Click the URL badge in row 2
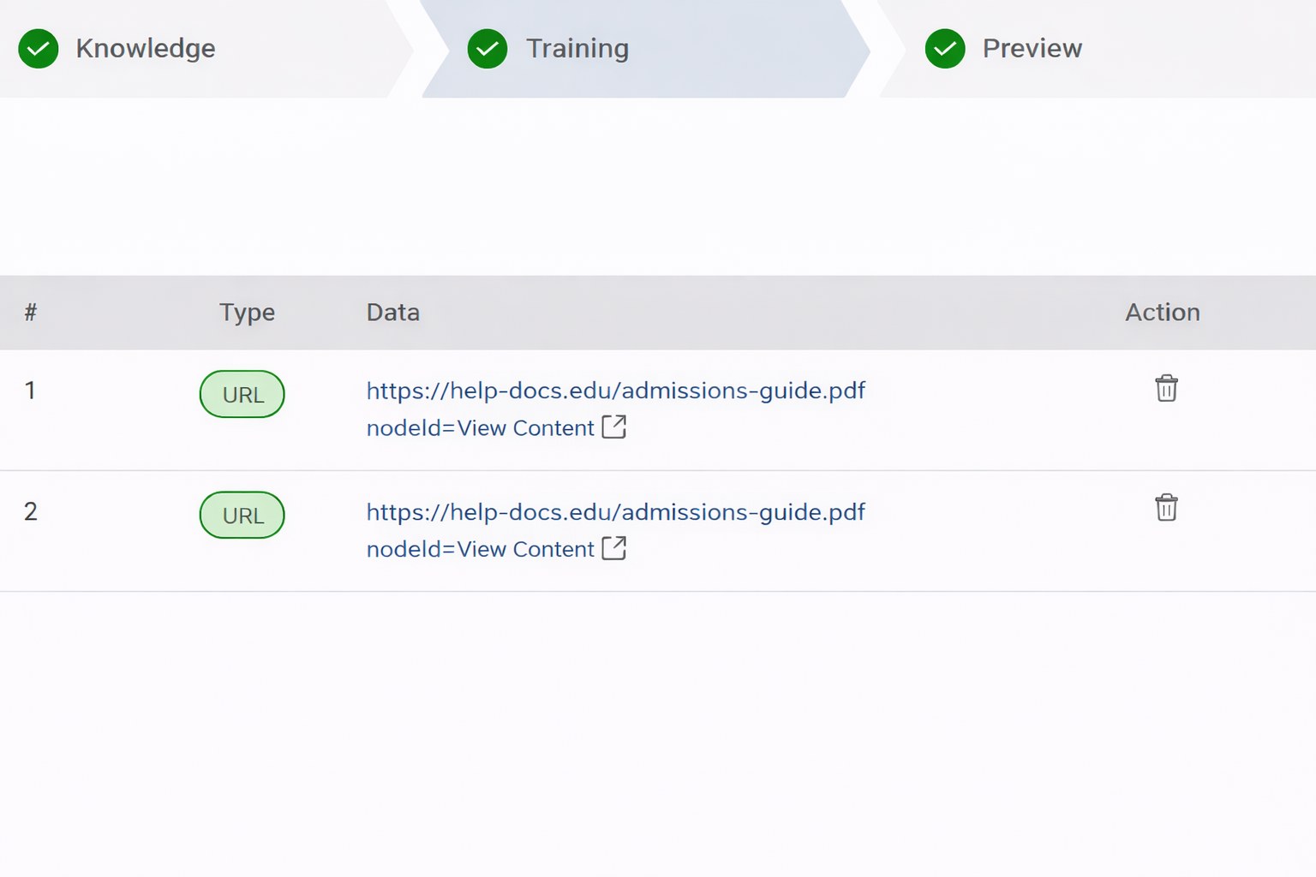1316x877 pixels. [x=242, y=515]
